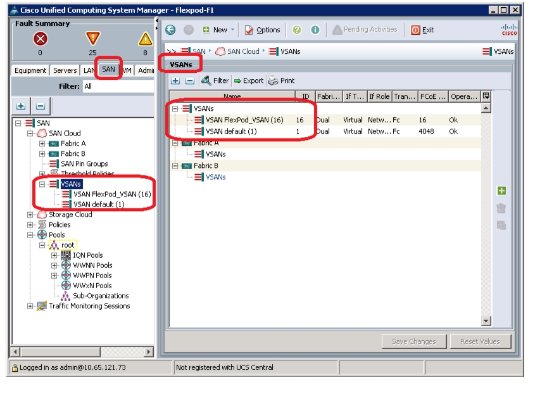
Task: Open the New dropdown menu
Action: [x=218, y=30]
